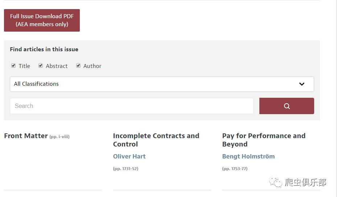This screenshot has height=197, width=337.
Task: Click Full Issue Download PDF button
Action: (x=42, y=20)
